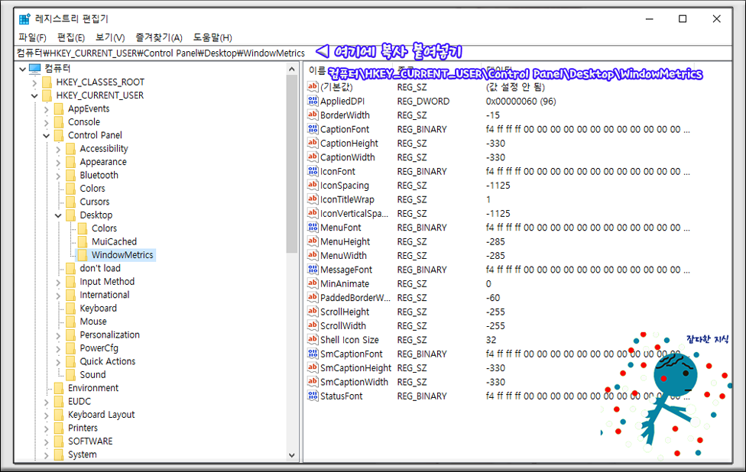Viewport: 746px width, 472px height.
Task: Select the ScrollWidth value name
Action: [x=343, y=325]
